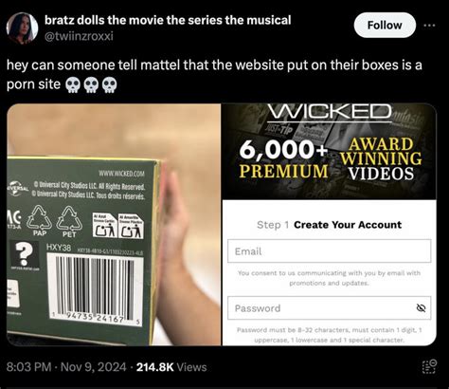Image resolution: width=449 pixels, height=389 pixels.
Task: Open the 214.8K Views analytics
Action: click(x=171, y=367)
